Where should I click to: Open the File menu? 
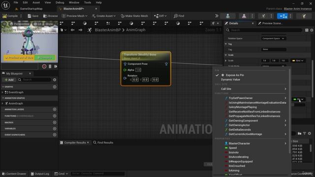click(16, 2)
